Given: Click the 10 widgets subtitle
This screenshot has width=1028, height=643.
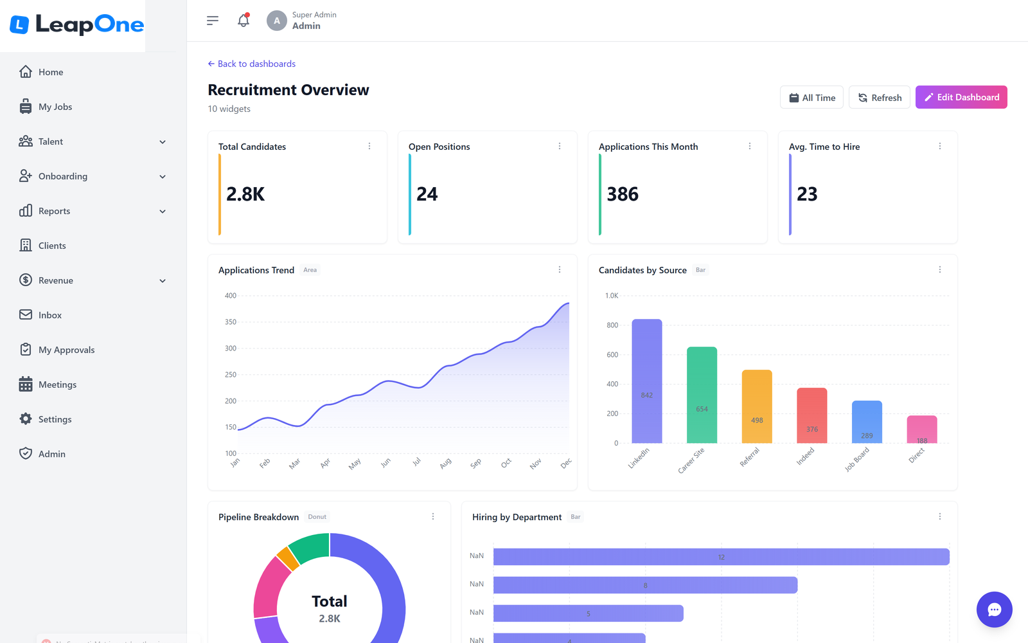Looking at the screenshot, I should pos(229,109).
